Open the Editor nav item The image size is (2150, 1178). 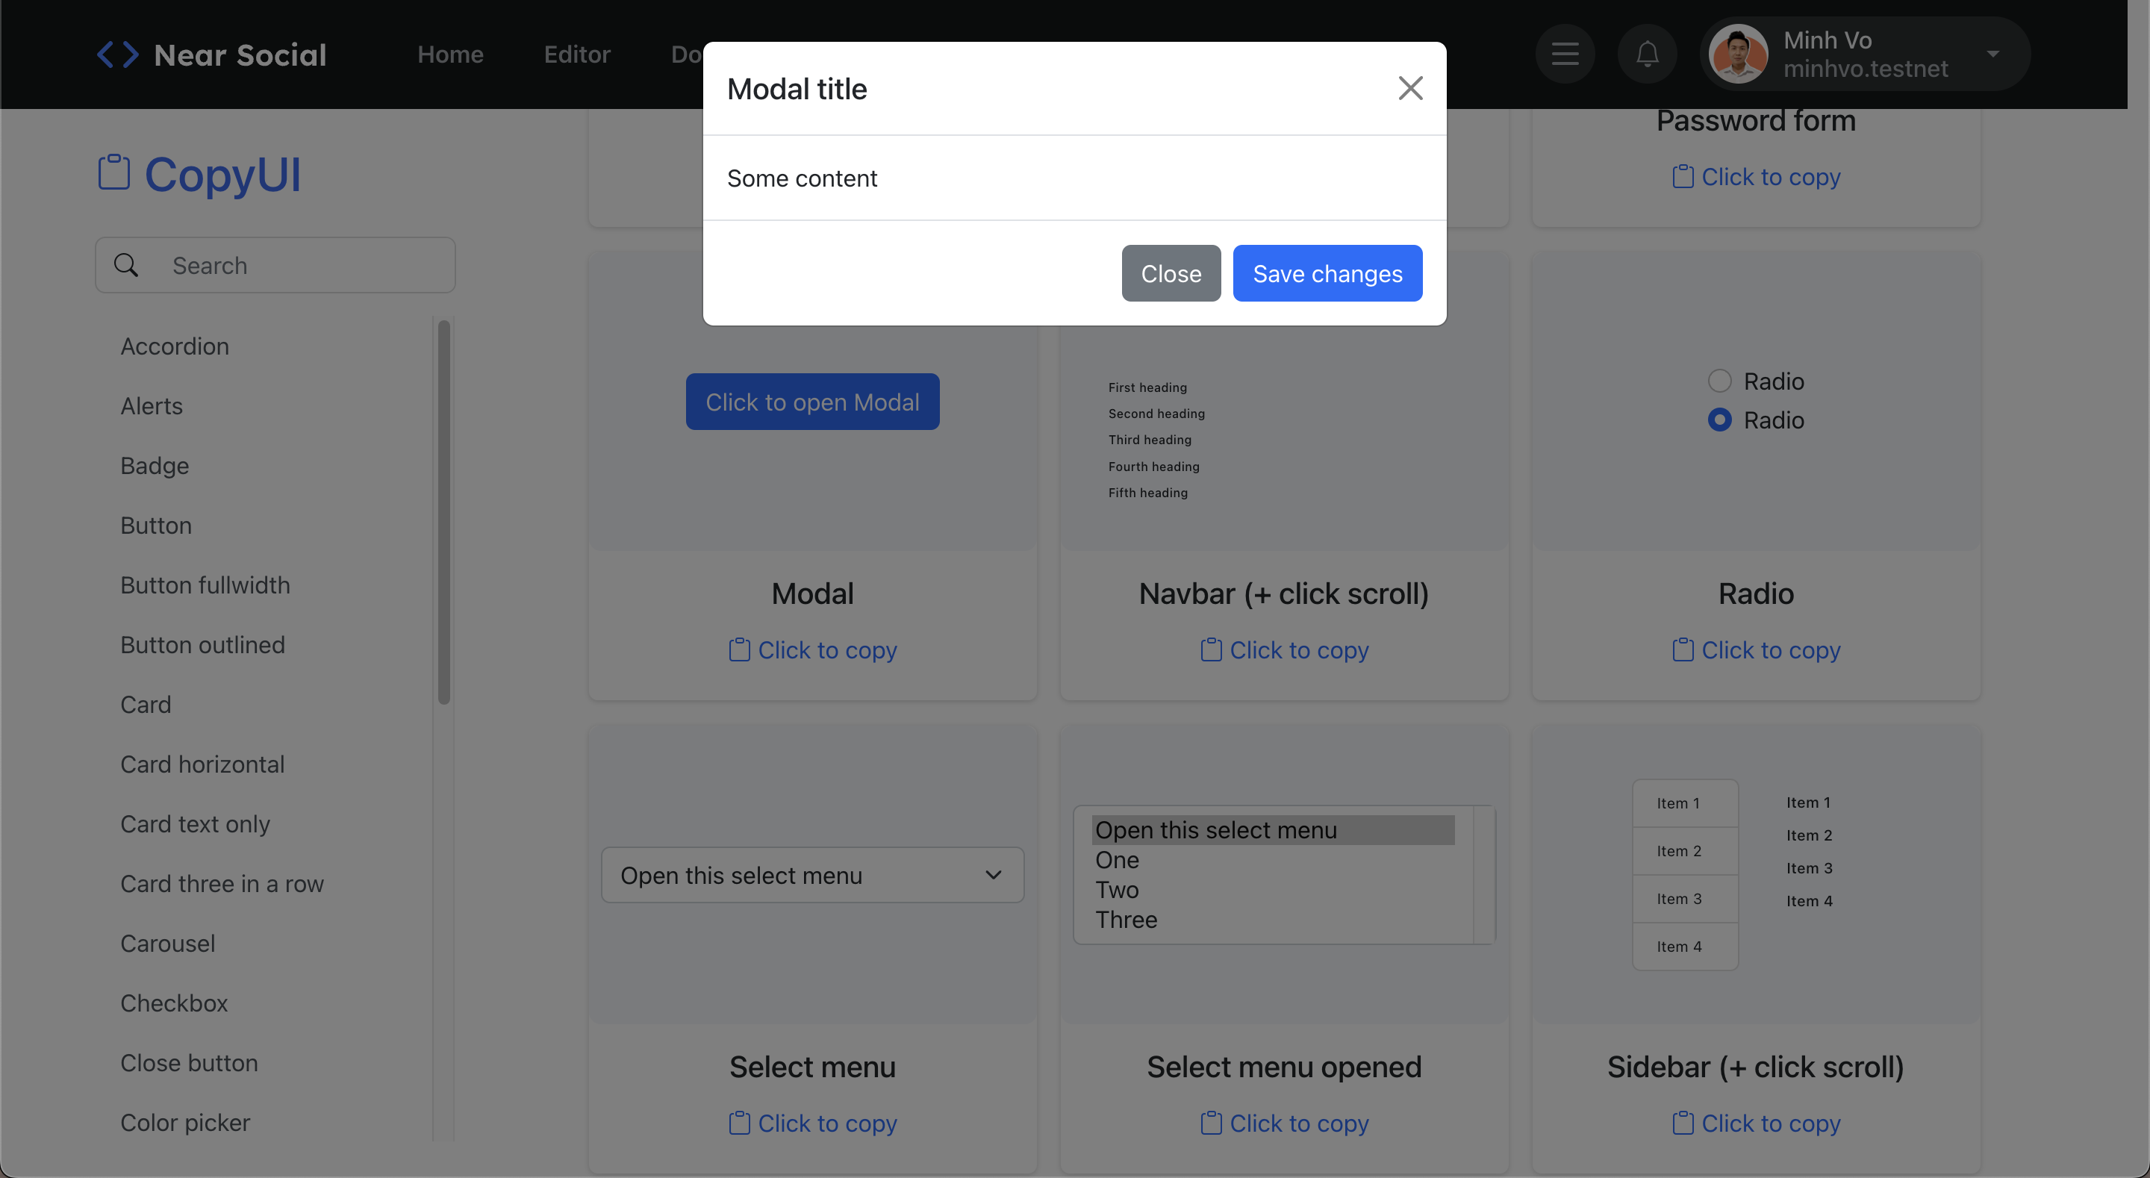pyautogui.click(x=577, y=54)
